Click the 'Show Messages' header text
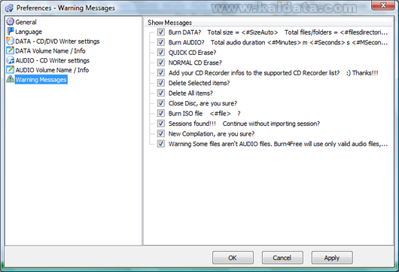Image resolution: width=399 pixels, height=272 pixels. 169,23
